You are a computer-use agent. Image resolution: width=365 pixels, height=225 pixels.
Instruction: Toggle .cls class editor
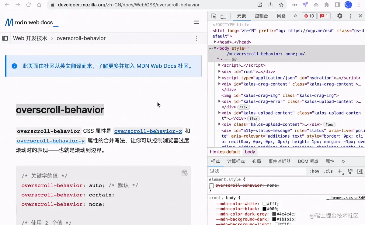tap(328, 171)
